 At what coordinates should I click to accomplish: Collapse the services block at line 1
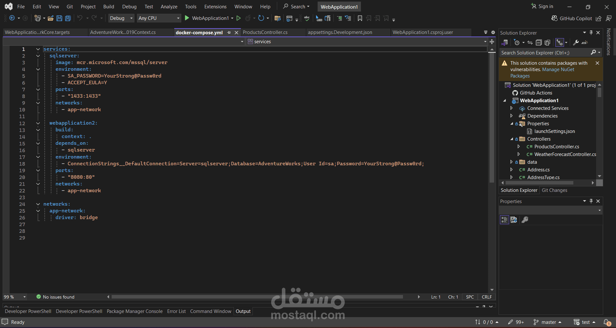click(x=38, y=49)
